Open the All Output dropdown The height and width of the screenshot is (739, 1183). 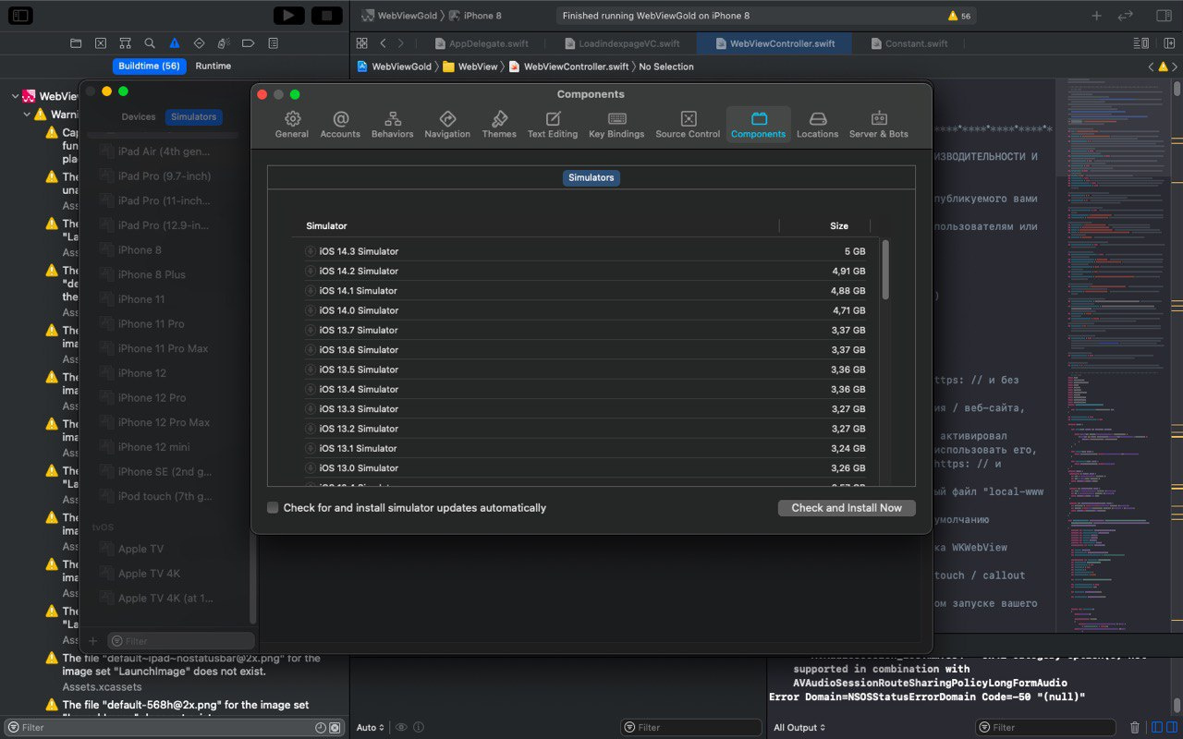[x=800, y=728]
